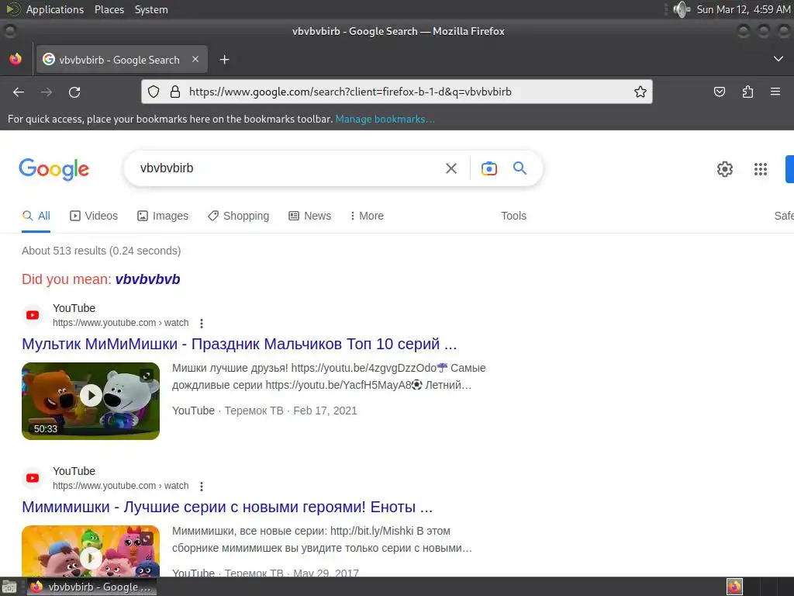Open the Applications menu in top panel

point(55,9)
